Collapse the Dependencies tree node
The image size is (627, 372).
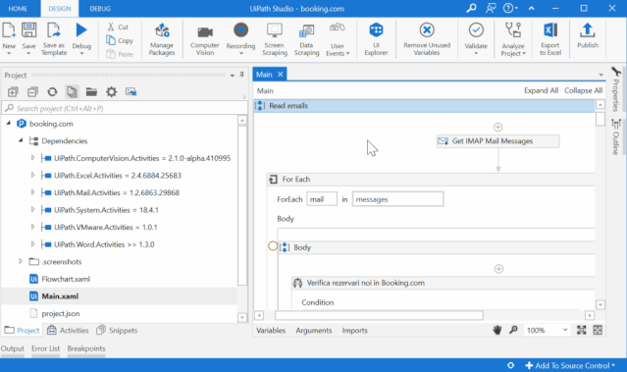[x=21, y=140]
